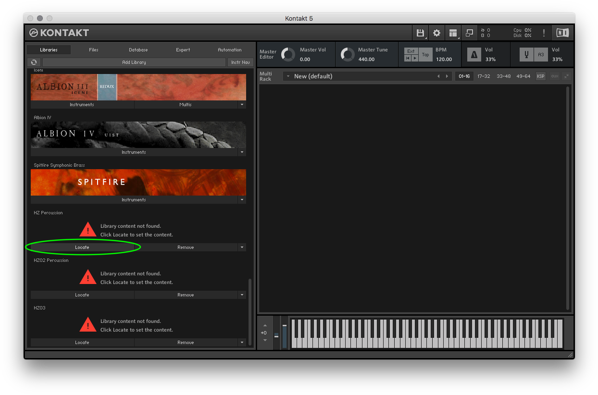Select previous multi with left arrow
This screenshot has width=598, height=395.
[x=438, y=76]
